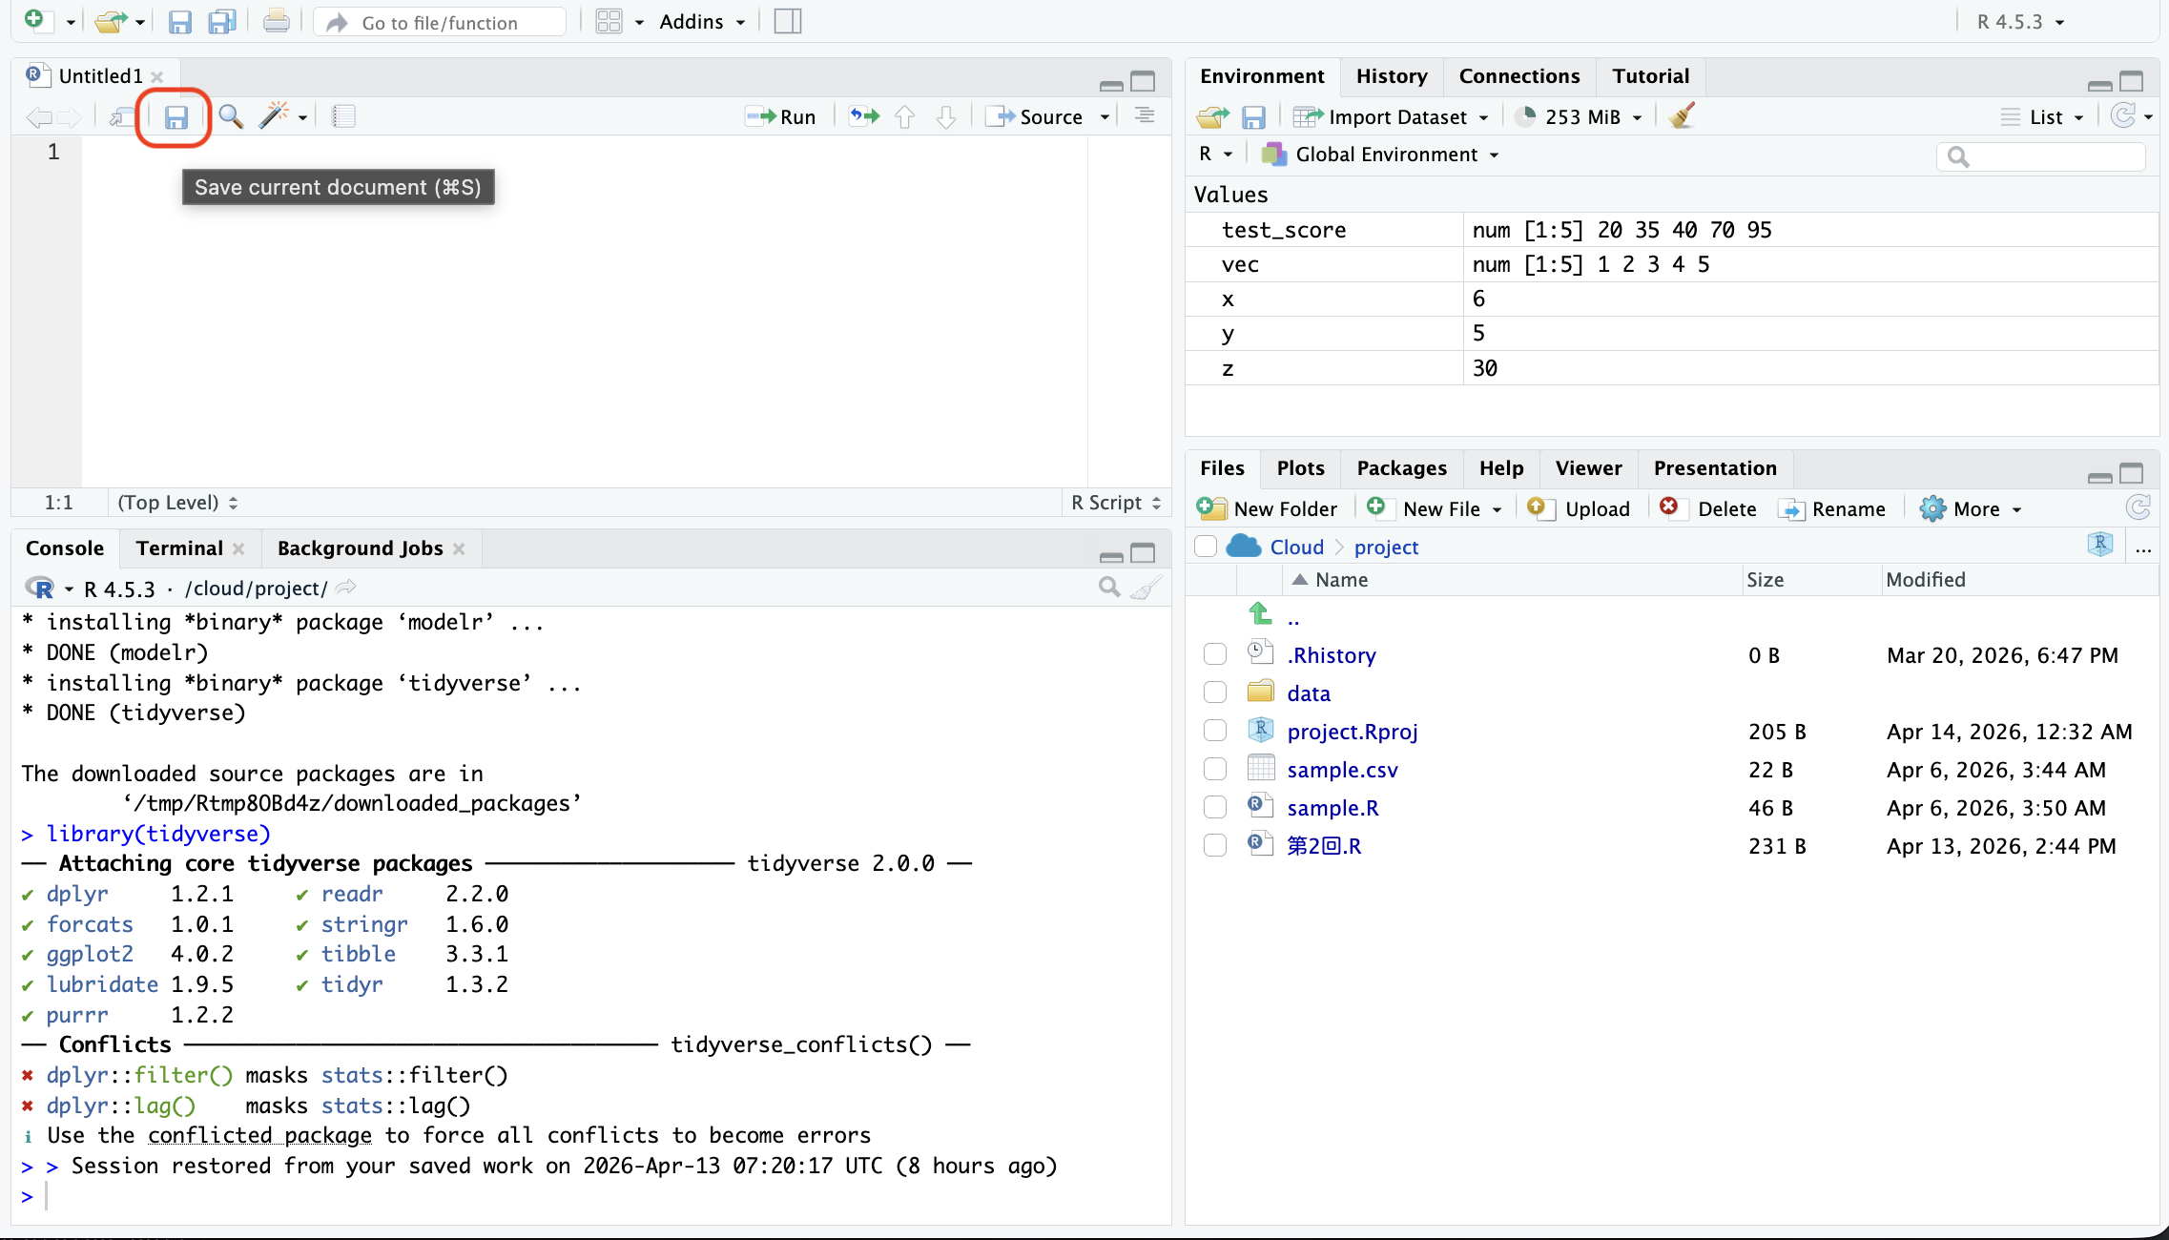
Task: Tick the checkbox next to project.Rproj
Action: point(1214,731)
